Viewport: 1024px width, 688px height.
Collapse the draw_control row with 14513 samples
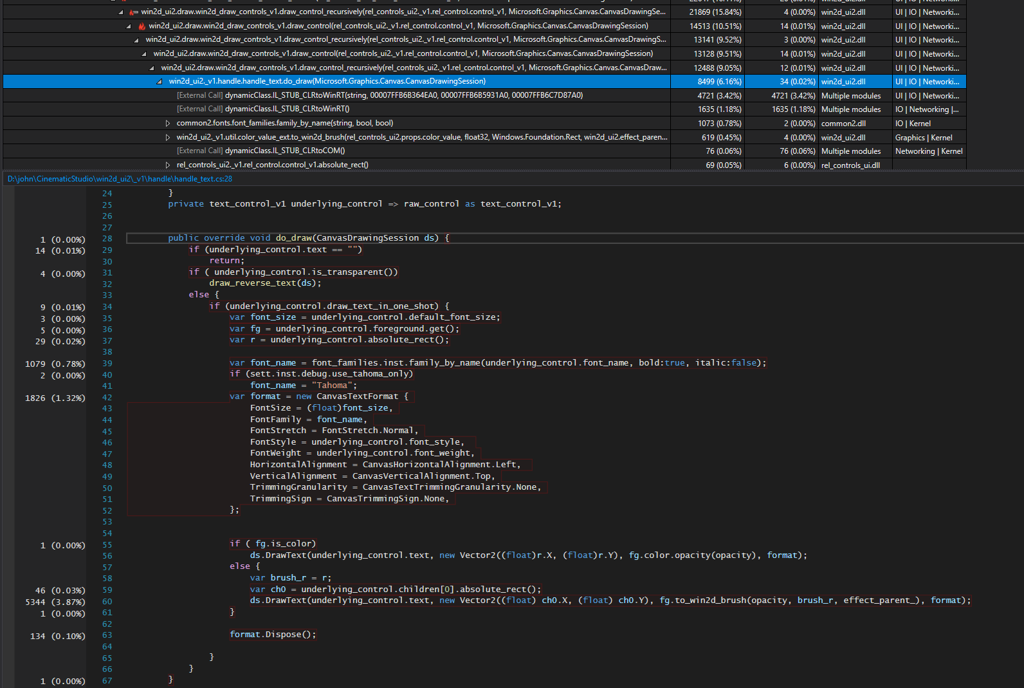[129, 26]
